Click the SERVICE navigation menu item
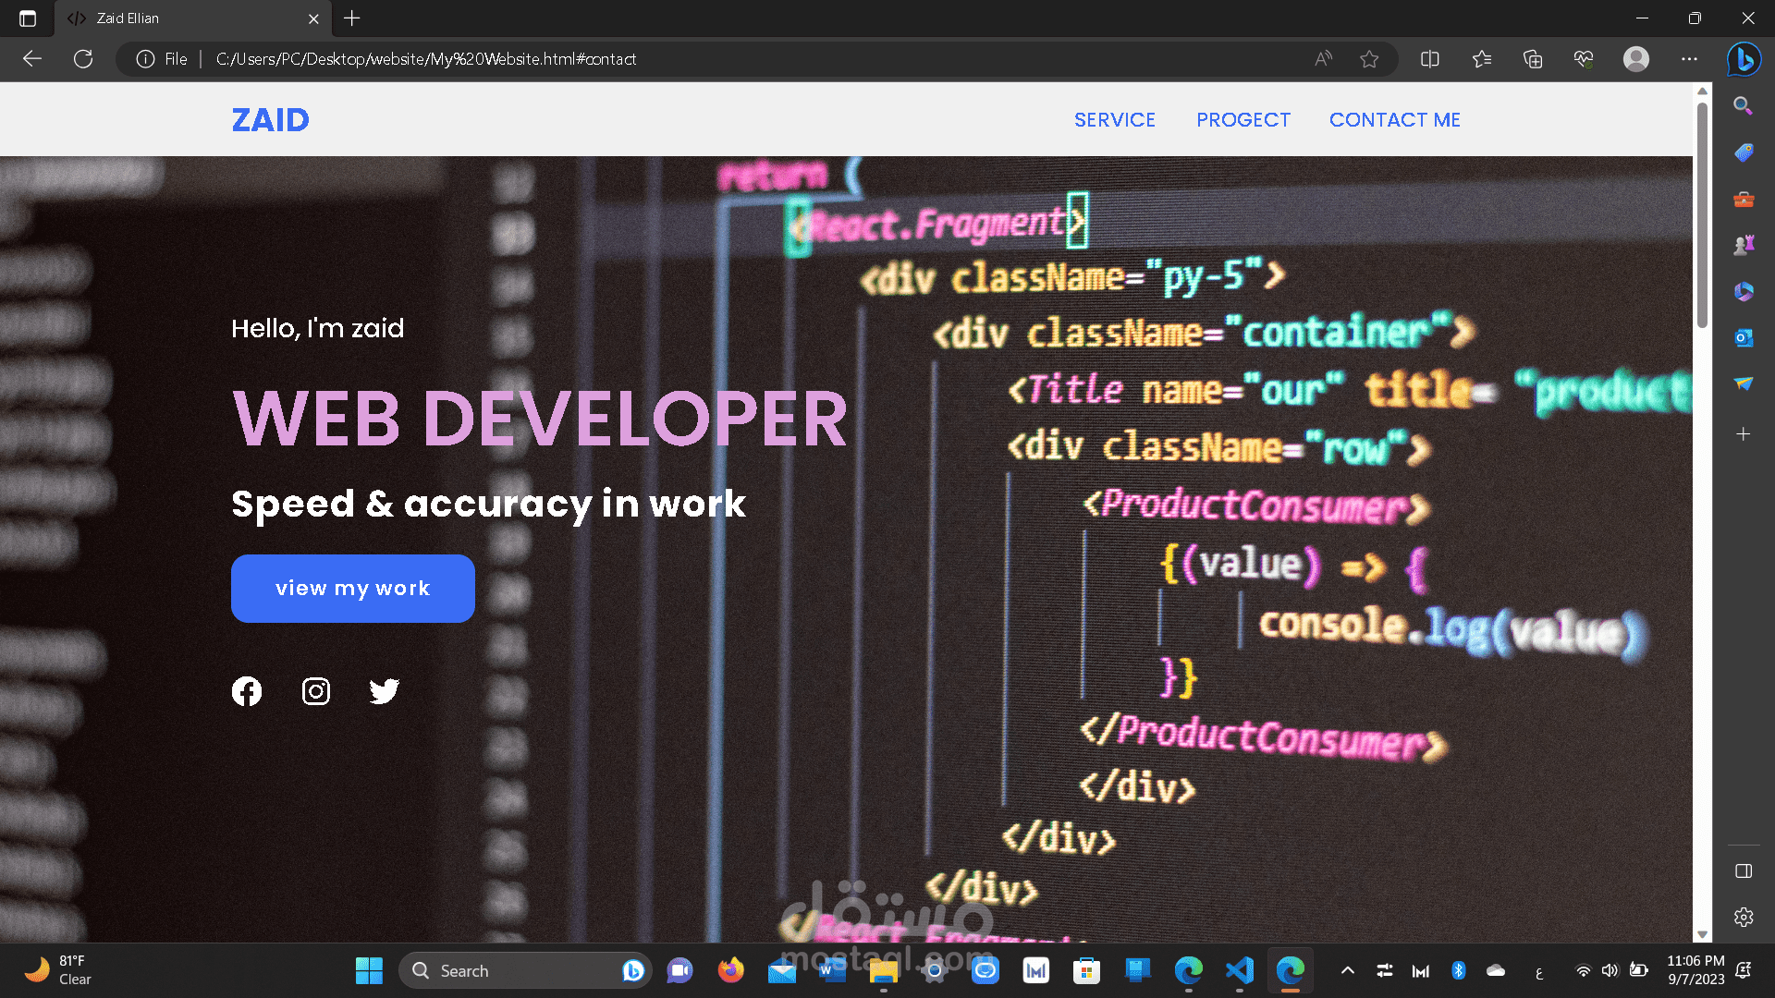This screenshot has height=998, width=1775. pos(1114,119)
